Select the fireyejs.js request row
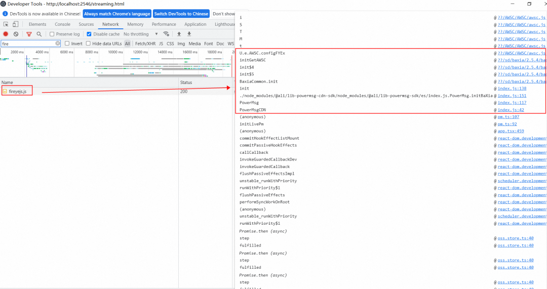This screenshot has height=289, width=547. tap(117, 91)
